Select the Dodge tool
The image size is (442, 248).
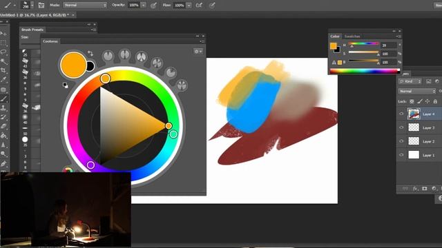(3, 154)
